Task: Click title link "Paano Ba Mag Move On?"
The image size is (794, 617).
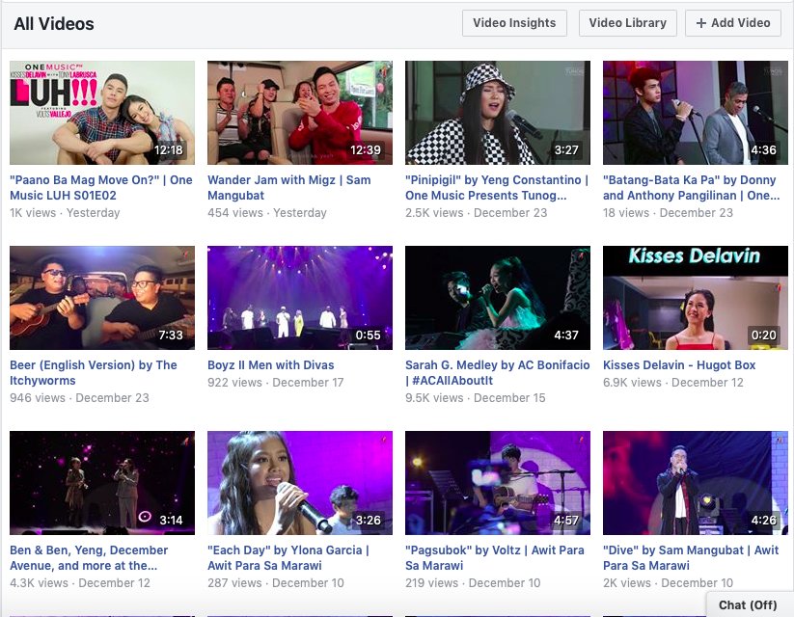Action: (x=101, y=188)
